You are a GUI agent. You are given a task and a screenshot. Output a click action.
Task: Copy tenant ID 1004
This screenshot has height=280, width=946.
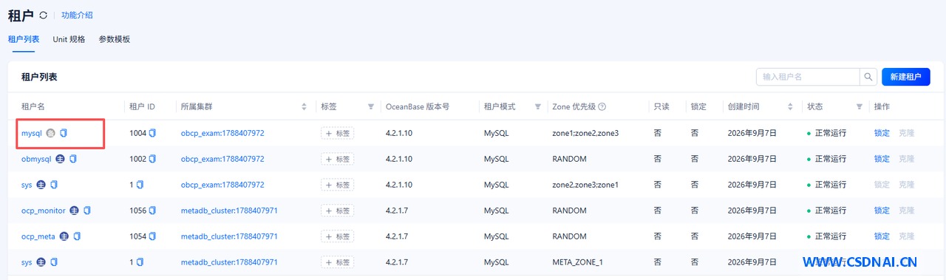click(153, 133)
